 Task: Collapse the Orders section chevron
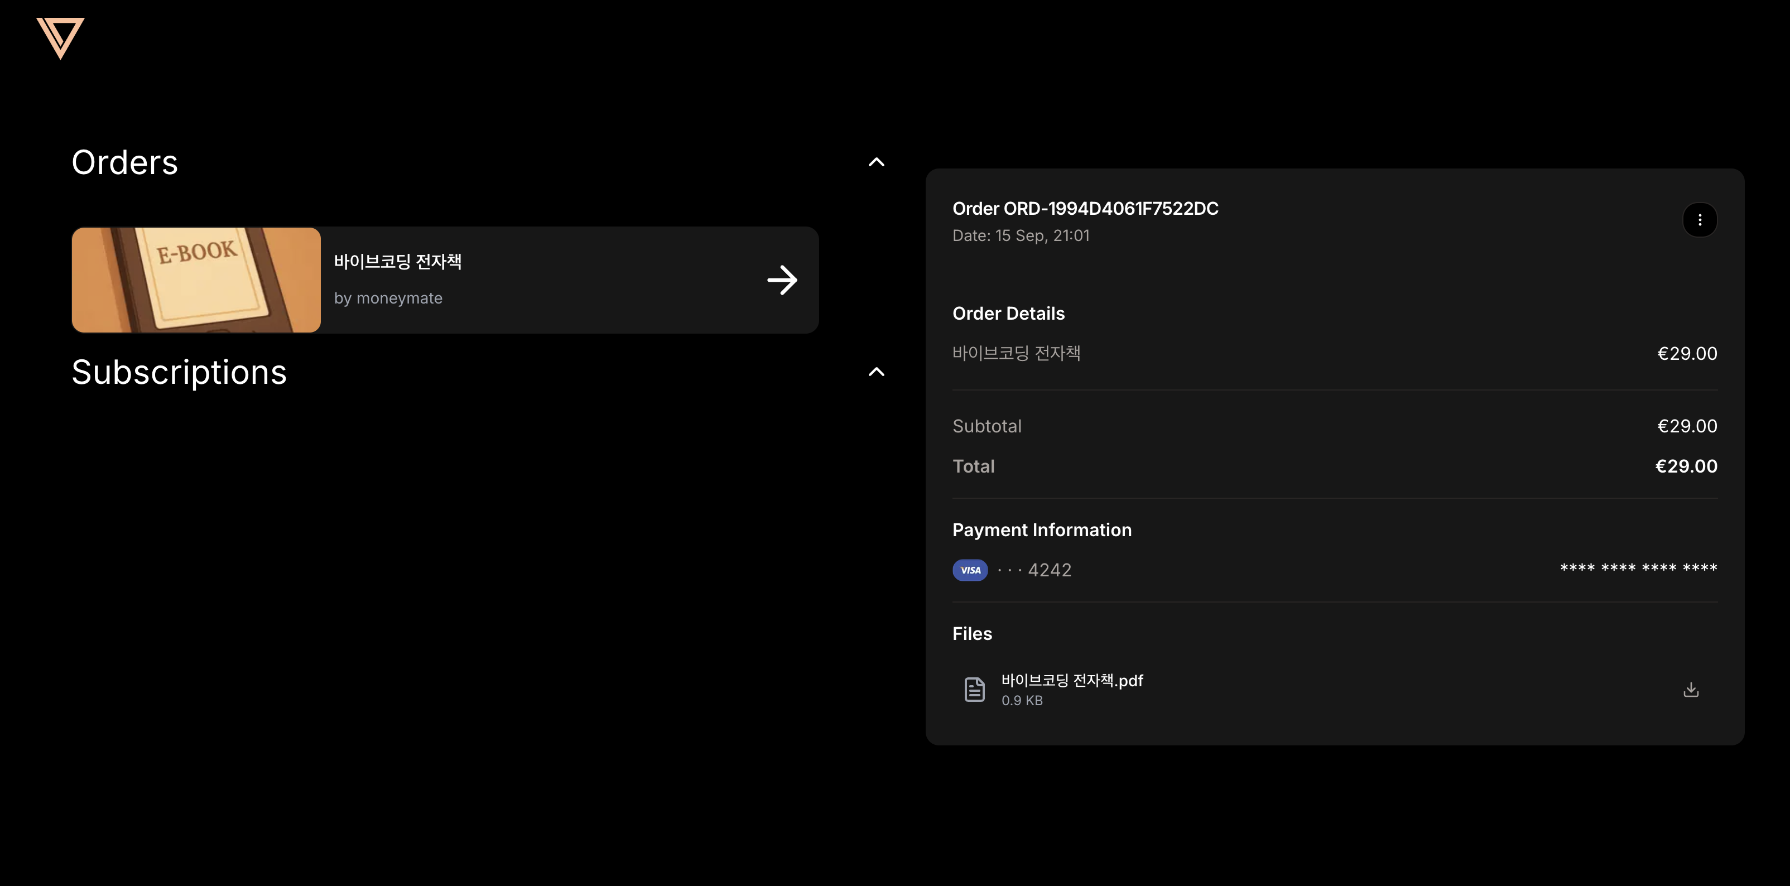point(876,162)
